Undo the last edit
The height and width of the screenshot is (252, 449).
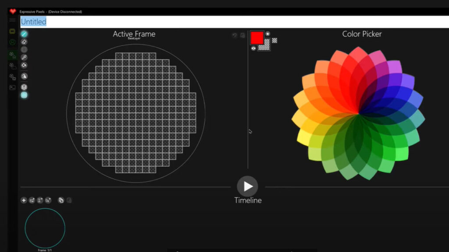[x=235, y=35]
